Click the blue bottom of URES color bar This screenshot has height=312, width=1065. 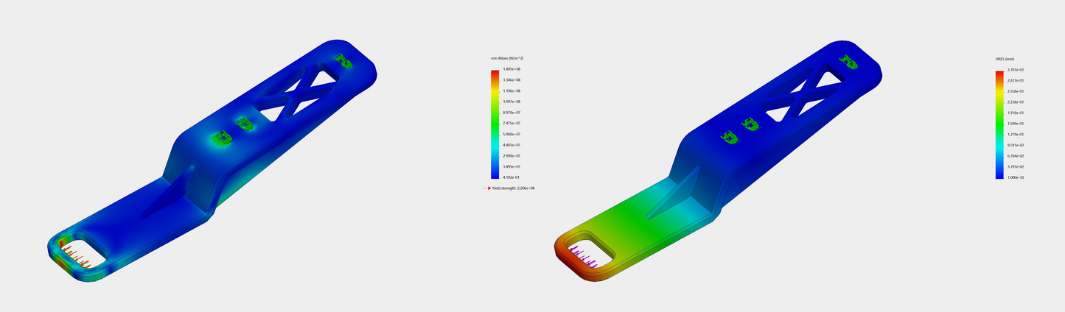pos(999,174)
